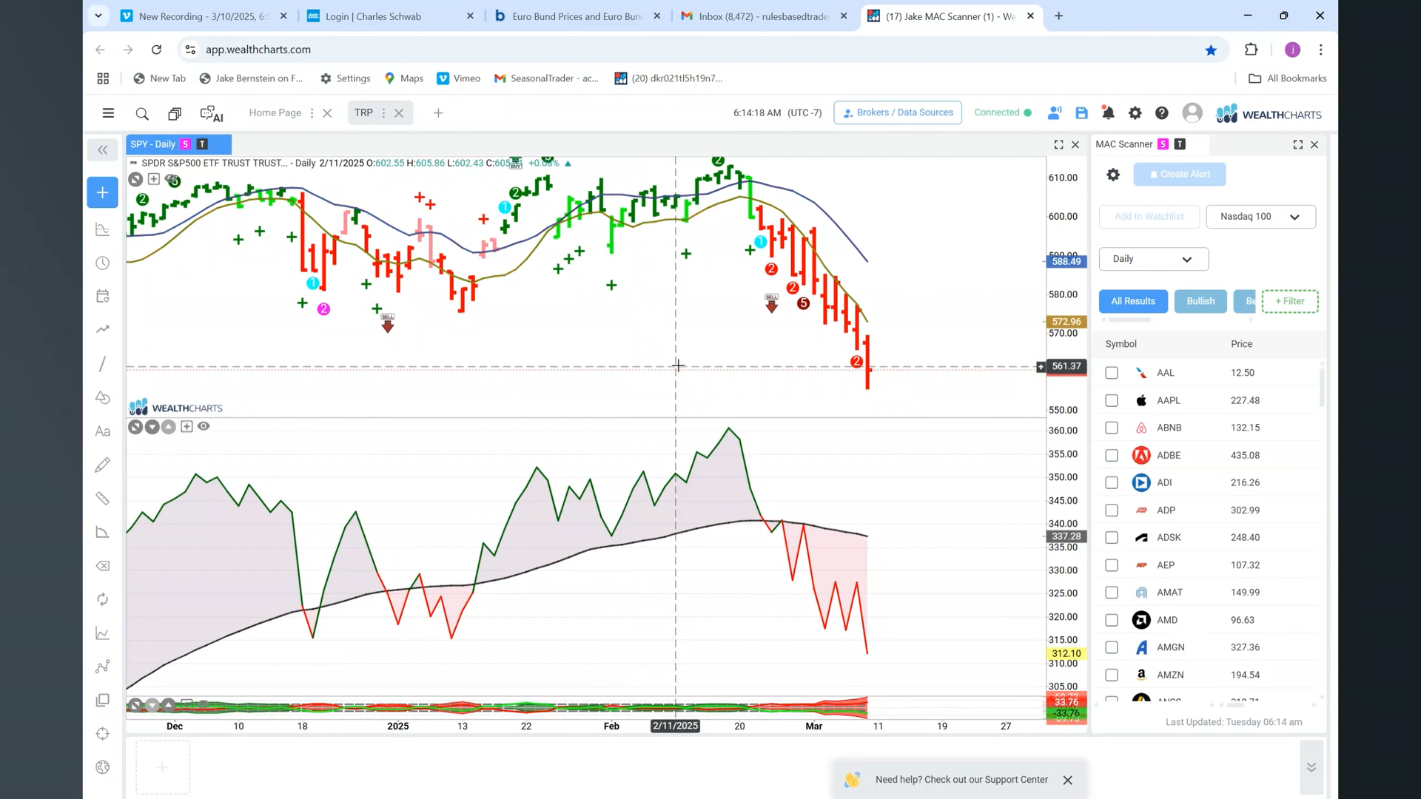This screenshot has width=1421, height=799.
Task: Dismiss the Support Center help popup
Action: (1067, 781)
